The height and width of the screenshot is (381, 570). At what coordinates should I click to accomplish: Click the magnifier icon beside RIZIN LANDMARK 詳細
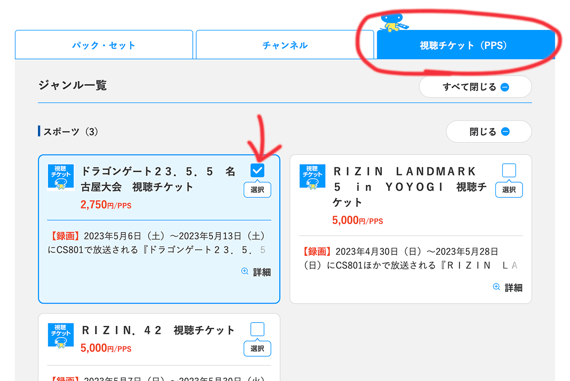click(x=496, y=287)
